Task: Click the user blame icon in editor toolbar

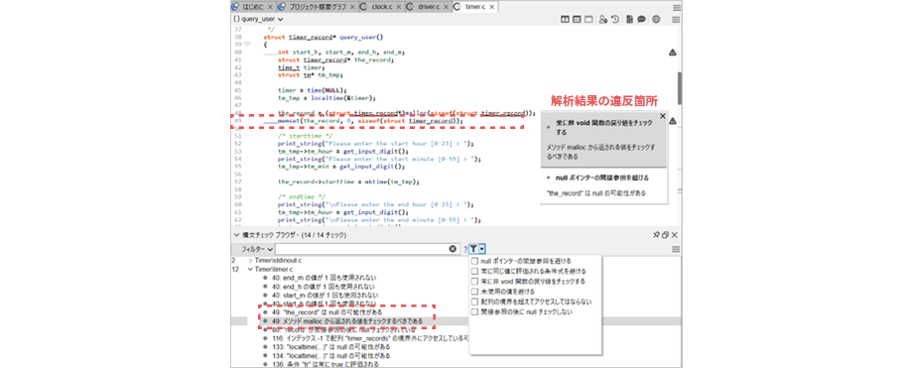Action: tap(603, 19)
